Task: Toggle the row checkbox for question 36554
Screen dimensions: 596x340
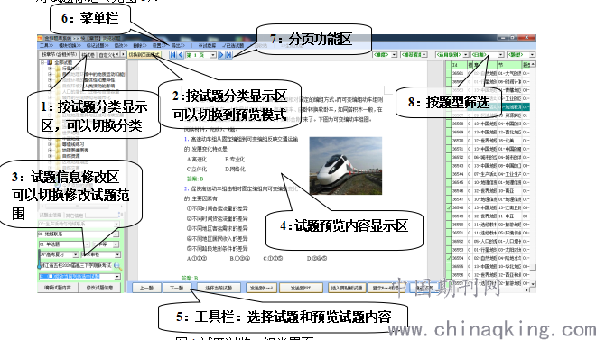Action: click(449, 258)
